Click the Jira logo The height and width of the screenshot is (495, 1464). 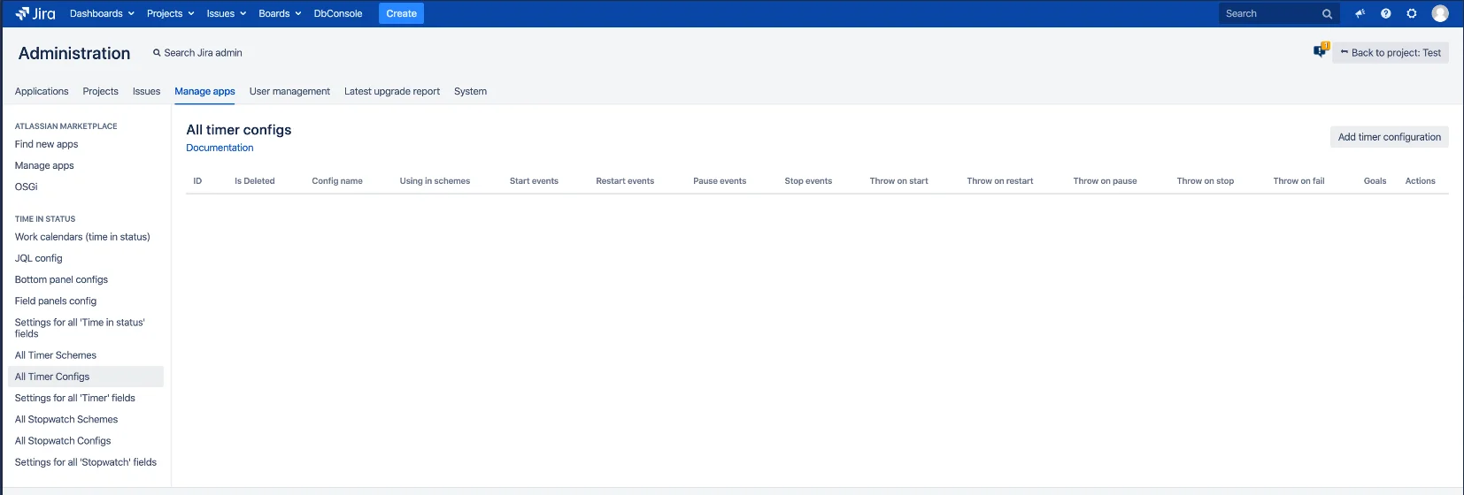pos(35,13)
